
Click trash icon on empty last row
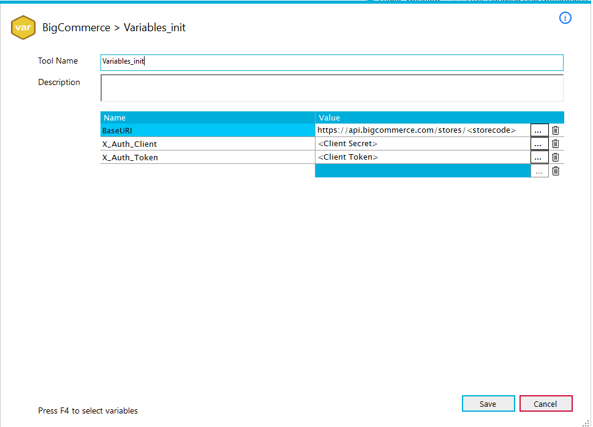coord(555,171)
